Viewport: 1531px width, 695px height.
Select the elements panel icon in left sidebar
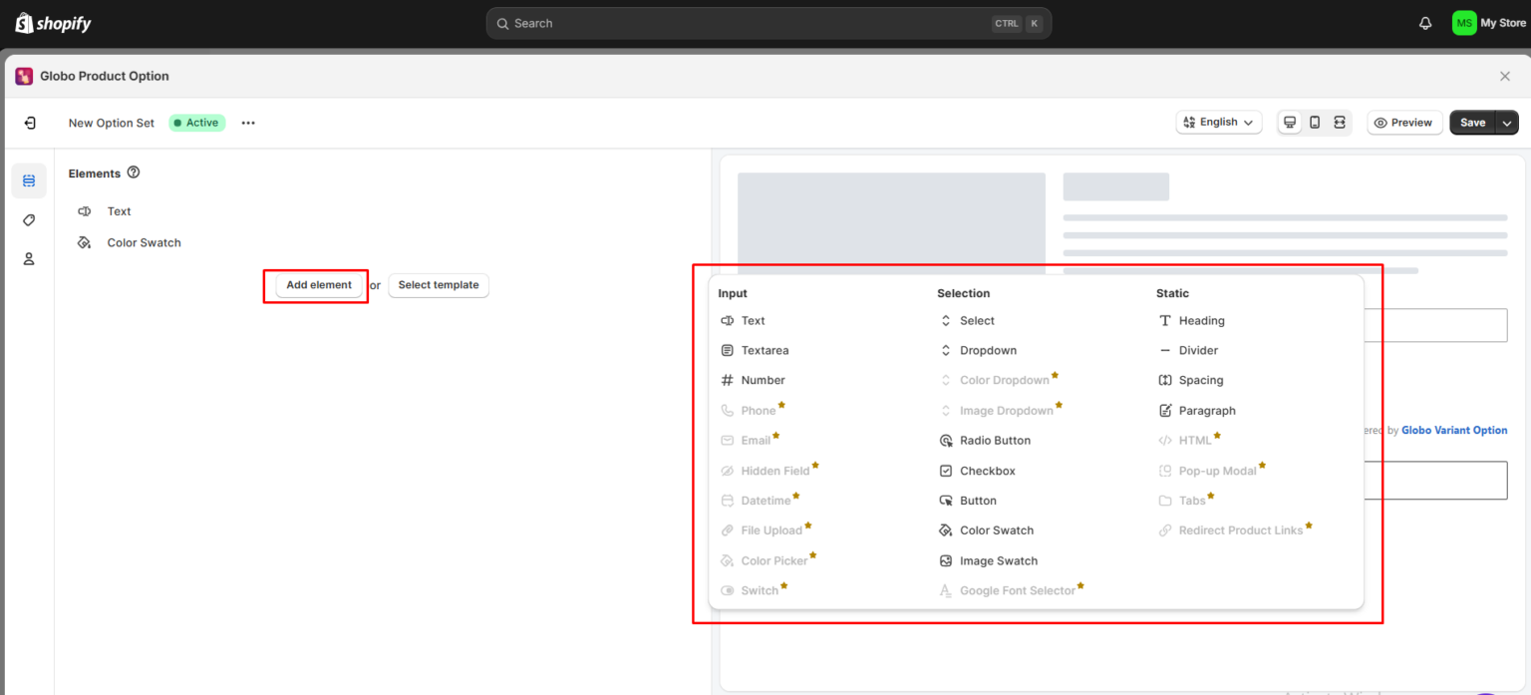coord(28,180)
